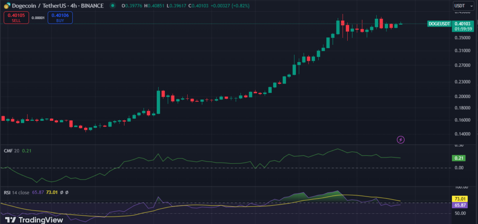Click the 100.00 RSI axis label
The height and width of the screenshot is (224, 478).
[x=460, y=187]
